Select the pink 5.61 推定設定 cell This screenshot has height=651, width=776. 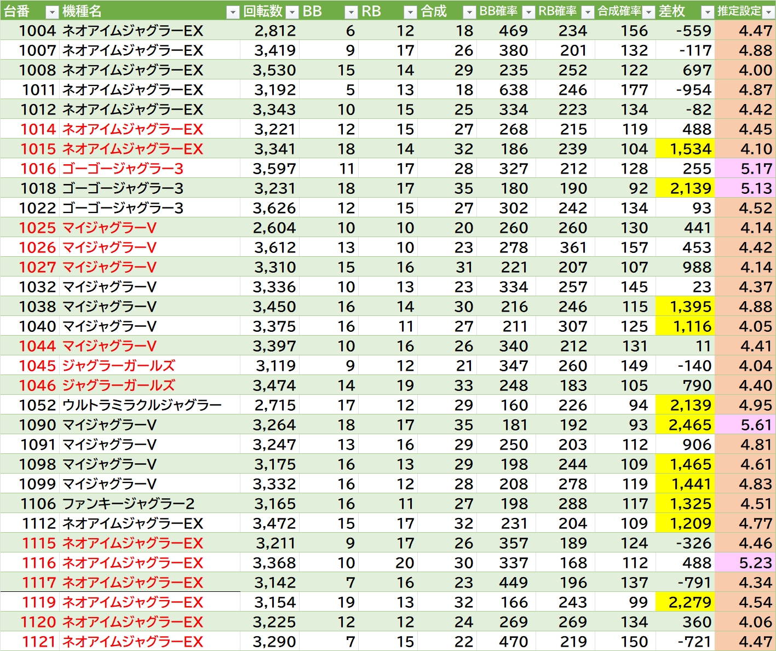tap(745, 425)
